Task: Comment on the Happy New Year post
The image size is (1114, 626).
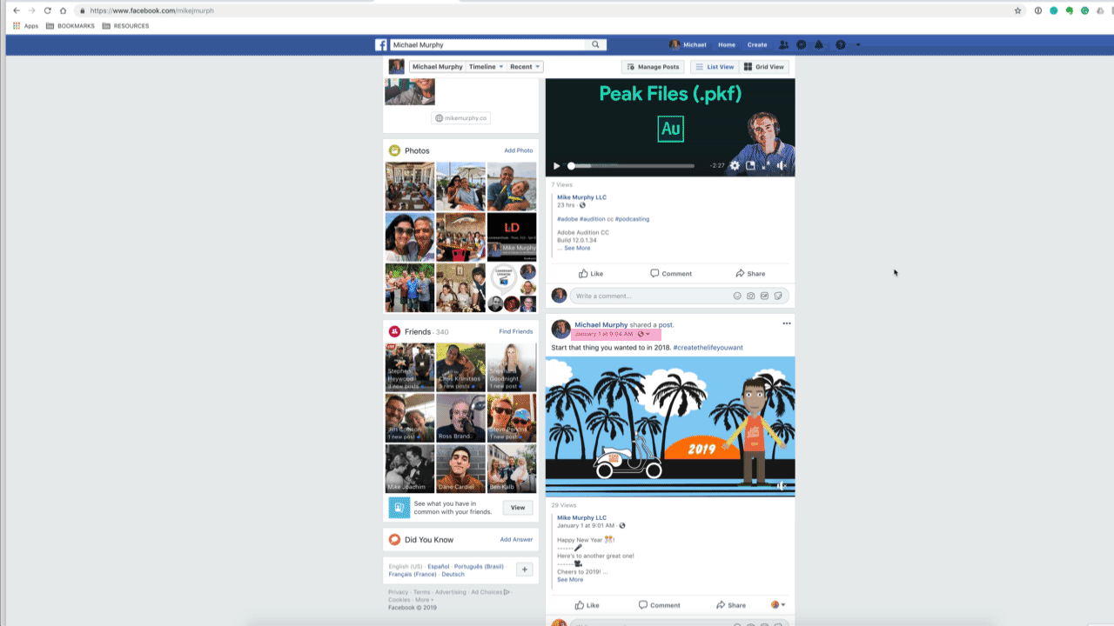Action: point(660,605)
